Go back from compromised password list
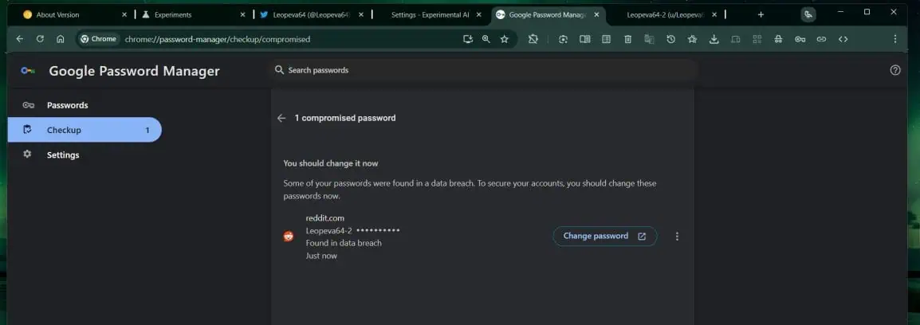 pos(281,118)
